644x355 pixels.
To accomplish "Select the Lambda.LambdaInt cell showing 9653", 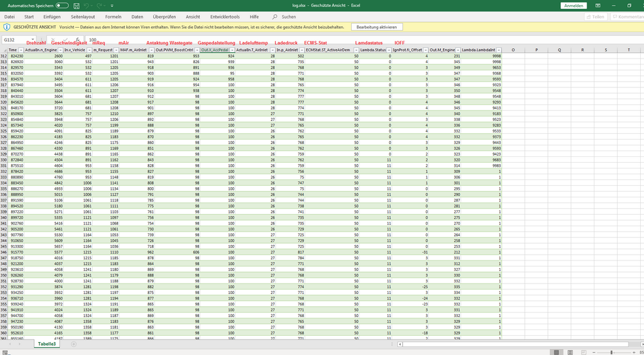I will [x=481, y=67].
